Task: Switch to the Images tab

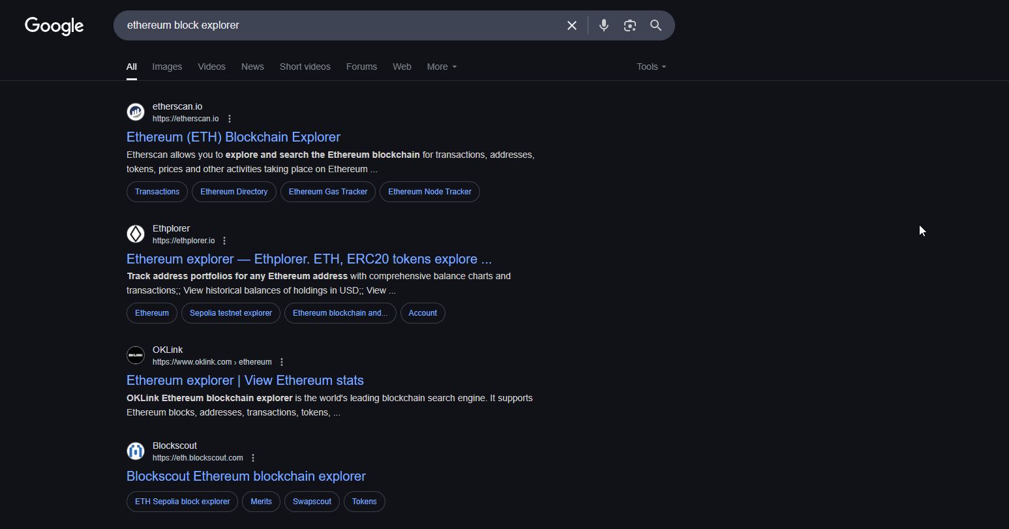Action: 167,67
